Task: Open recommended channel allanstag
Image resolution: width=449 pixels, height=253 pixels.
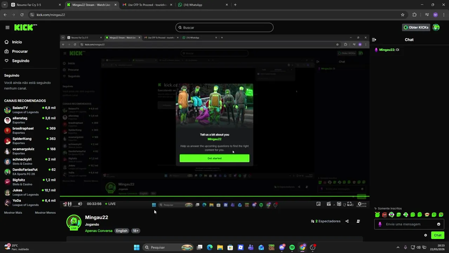Action: 30,120
